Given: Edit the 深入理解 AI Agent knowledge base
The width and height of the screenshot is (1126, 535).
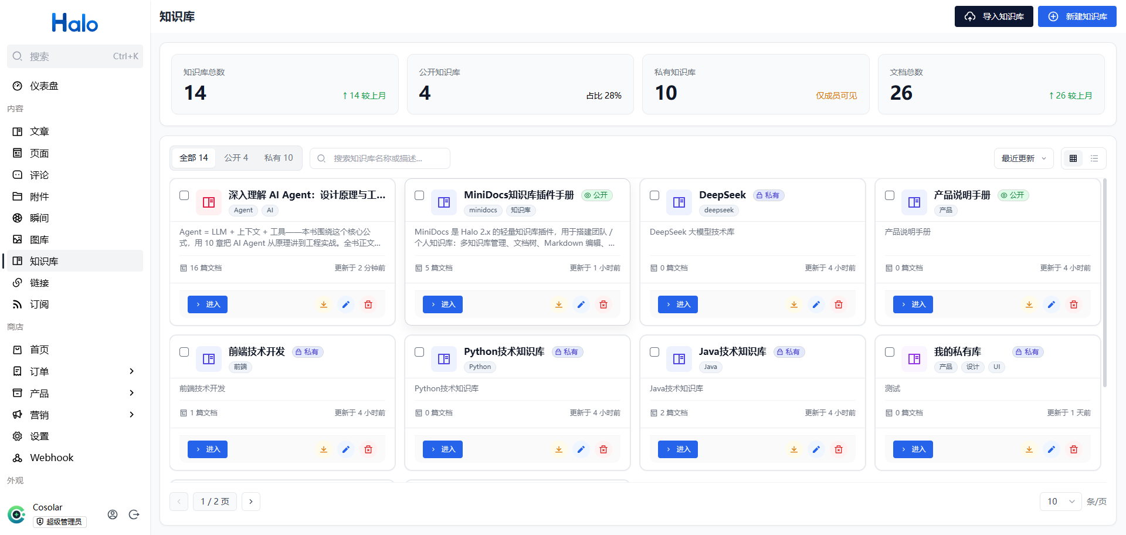Looking at the screenshot, I should [346, 304].
